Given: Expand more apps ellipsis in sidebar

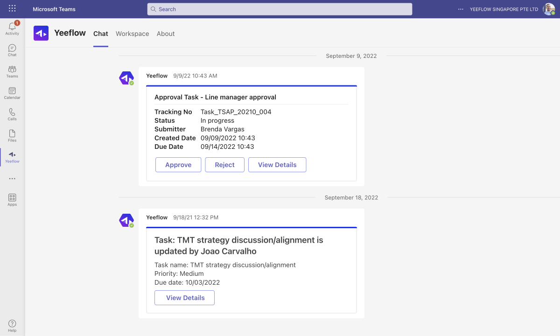Looking at the screenshot, I should point(12,179).
